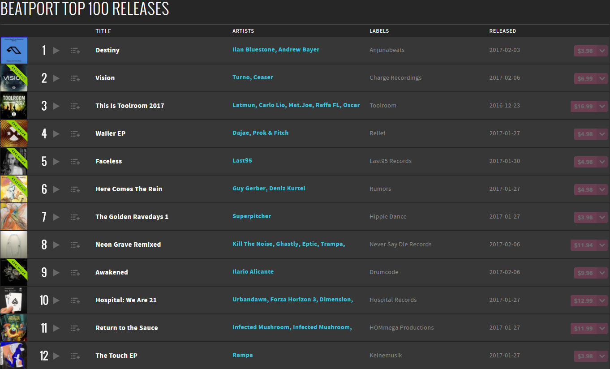Open the Superpitcher artist link
Image resolution: width=610 pixels, height=369 pixels.
(x=252, y=216)
